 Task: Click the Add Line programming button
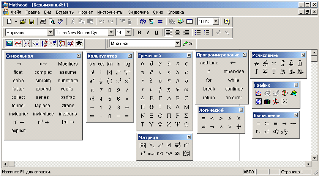[209, 63]
